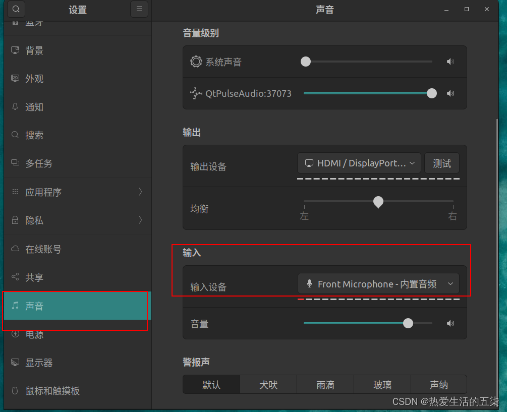507x412 pixels.
Task: Open the Sharing (共享) settings page
Action: pyautogui.click(x=78, y=277)
